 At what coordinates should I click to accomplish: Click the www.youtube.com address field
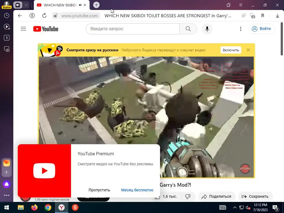coord(80,16)
